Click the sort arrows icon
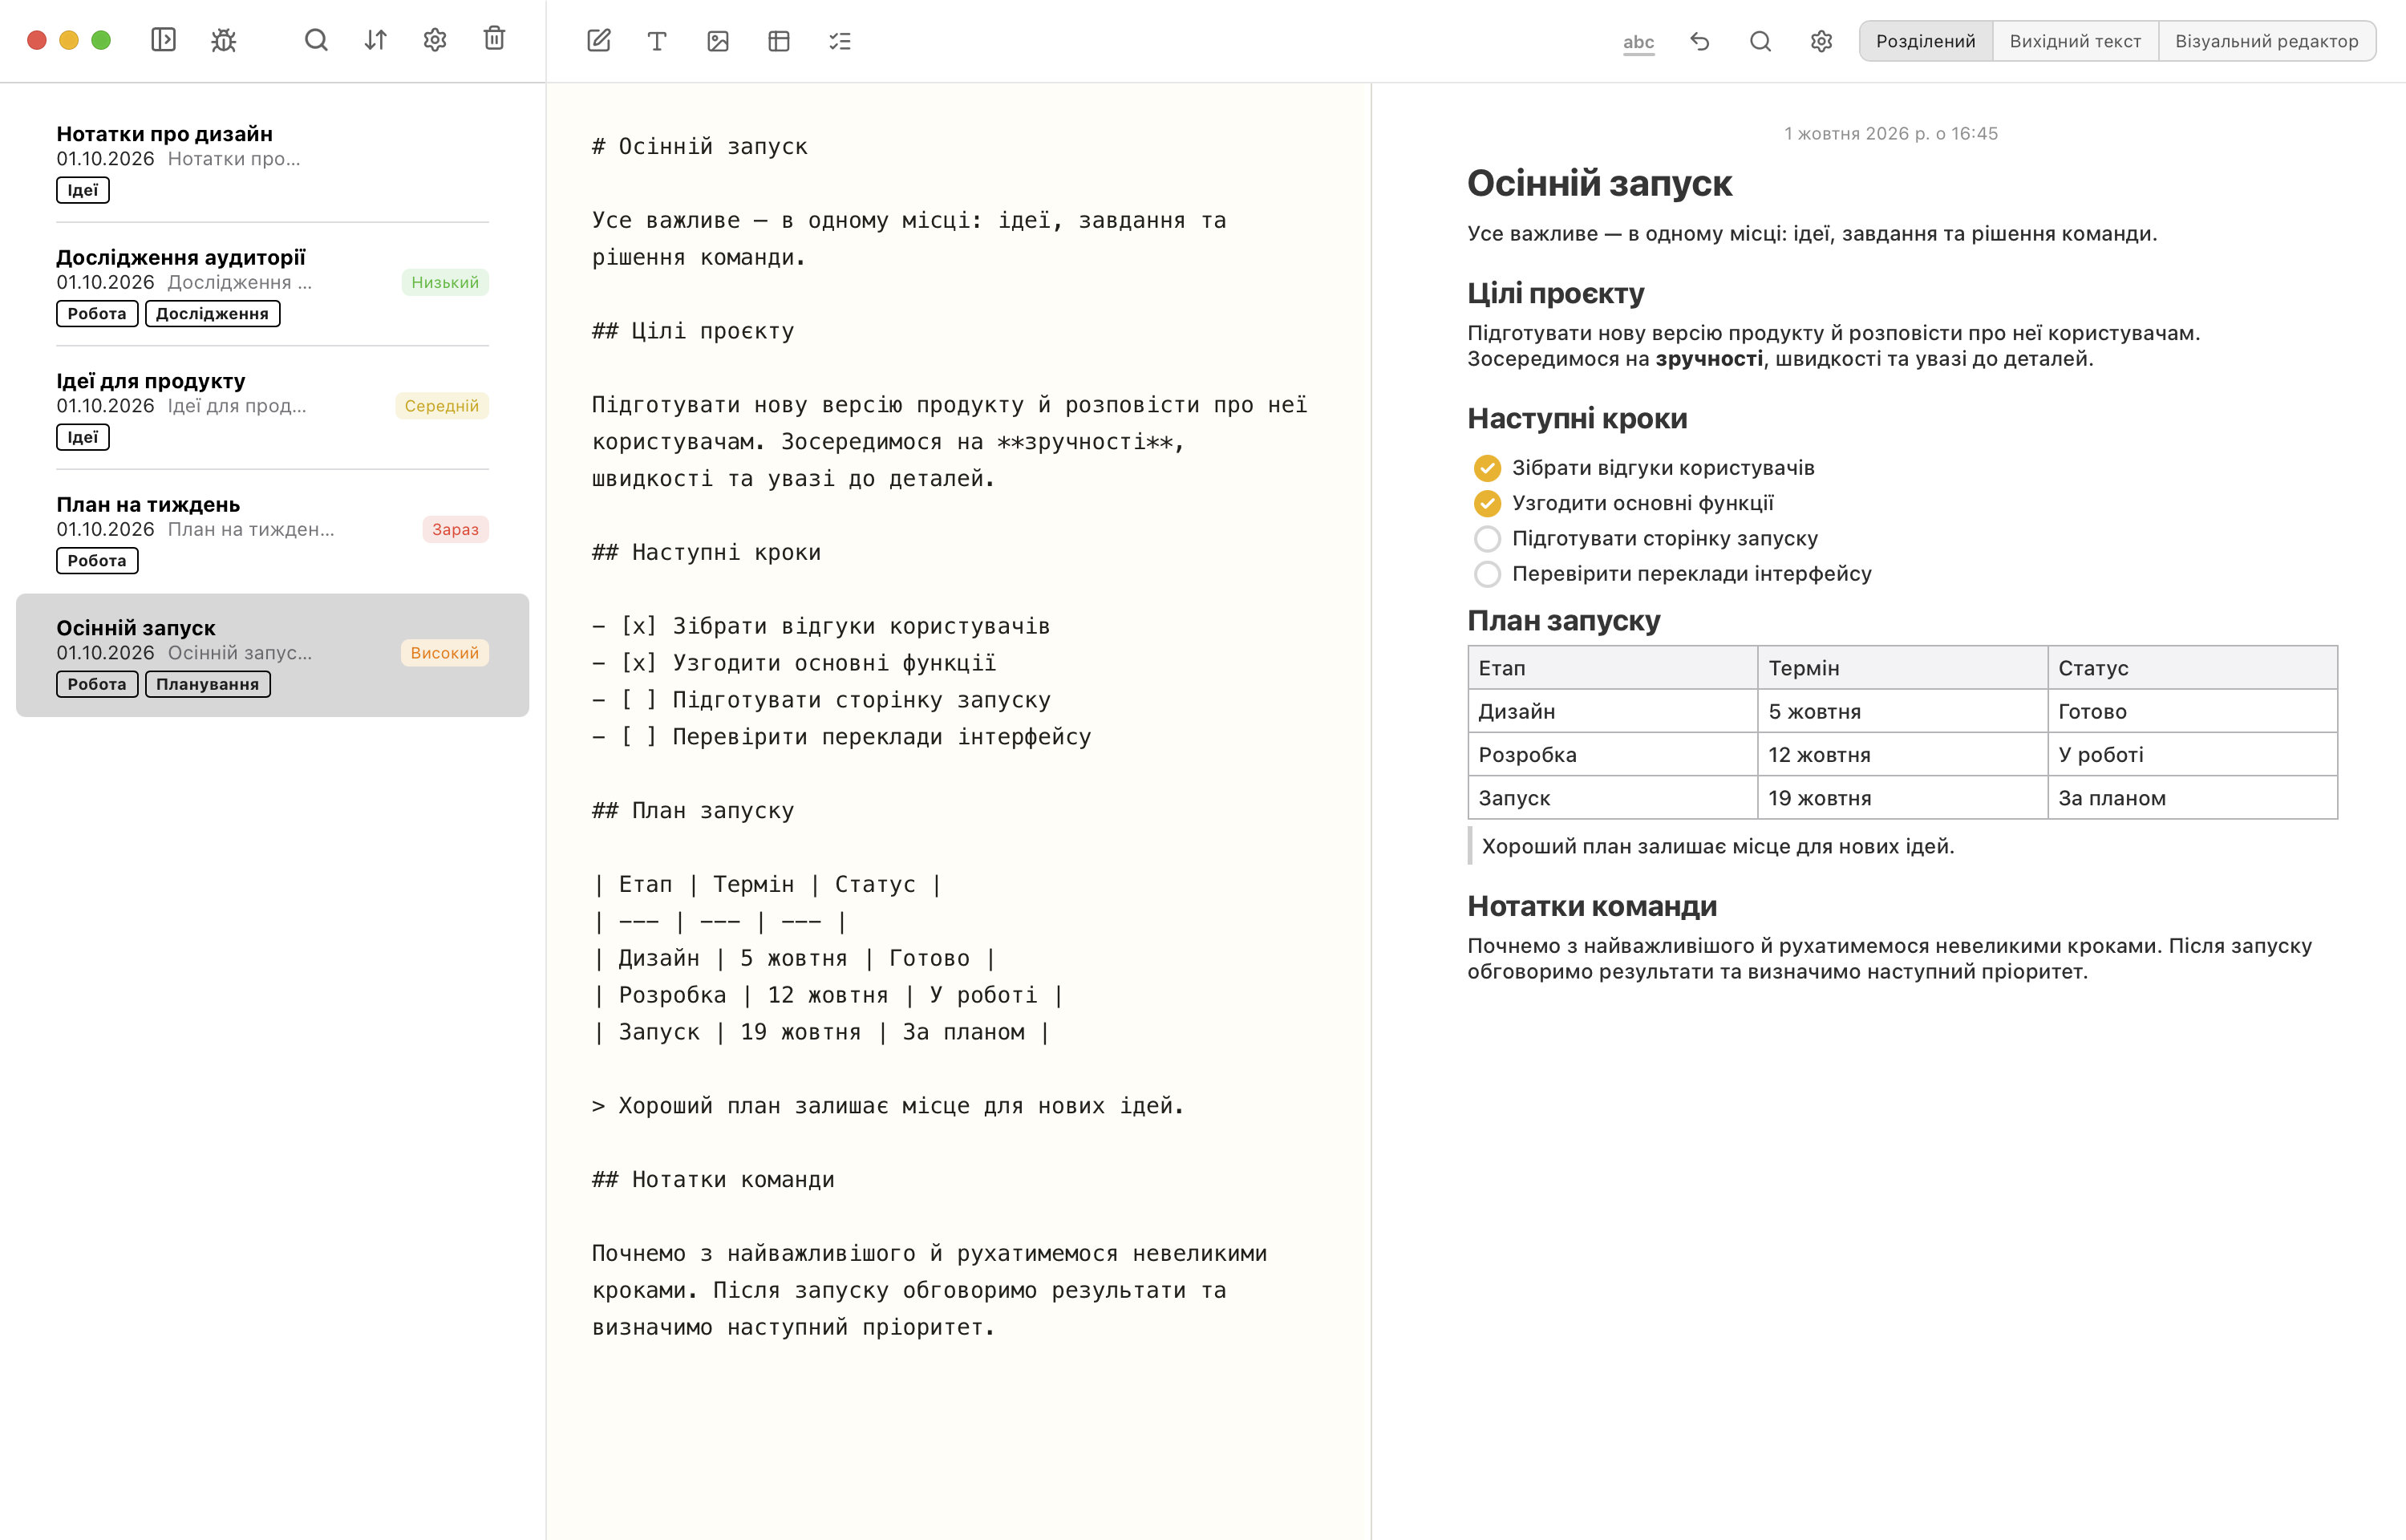This screenshot has width=2406, height=1540. 376,40
